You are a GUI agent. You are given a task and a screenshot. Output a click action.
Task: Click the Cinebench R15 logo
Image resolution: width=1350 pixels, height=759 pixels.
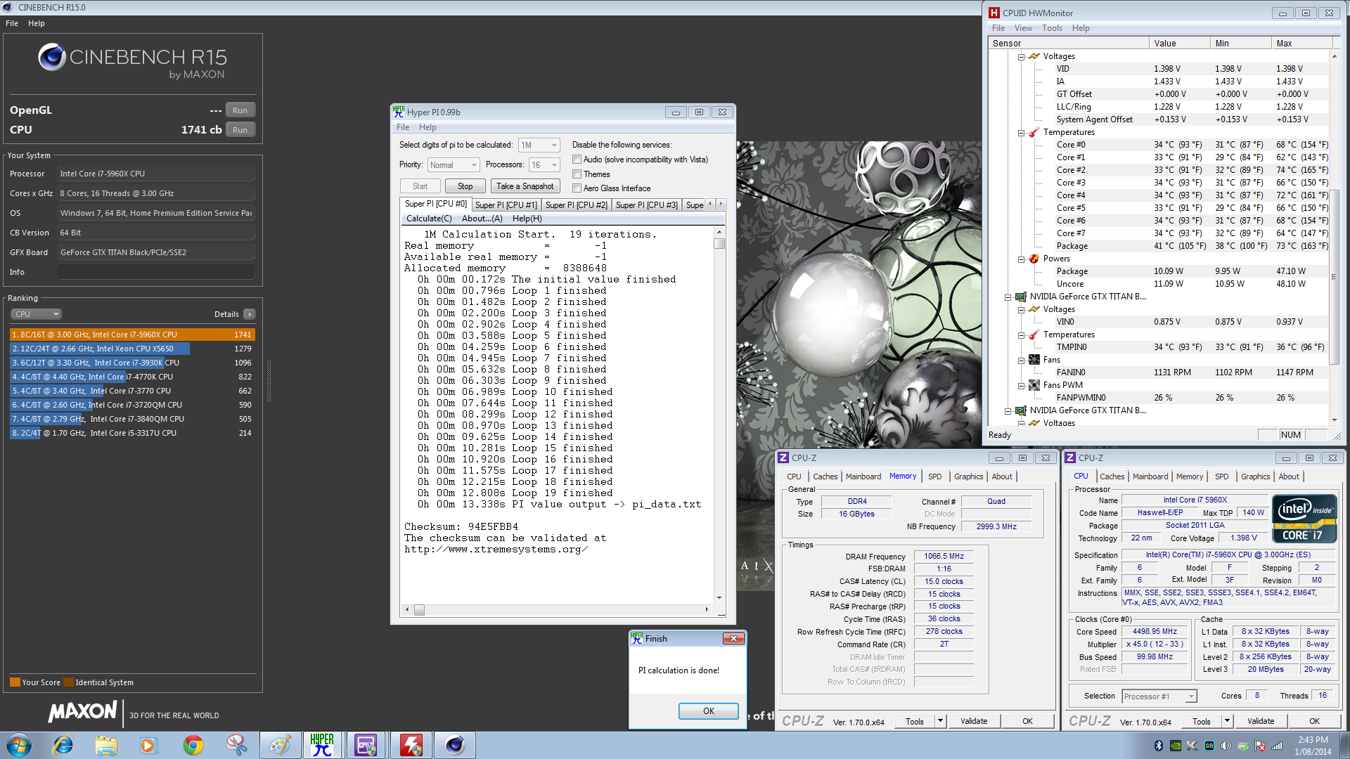click(52, 57)
